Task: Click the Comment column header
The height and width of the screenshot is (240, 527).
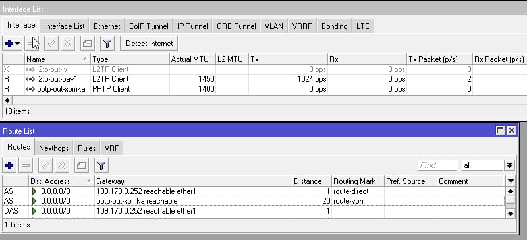Action: [x=470, y=181]
